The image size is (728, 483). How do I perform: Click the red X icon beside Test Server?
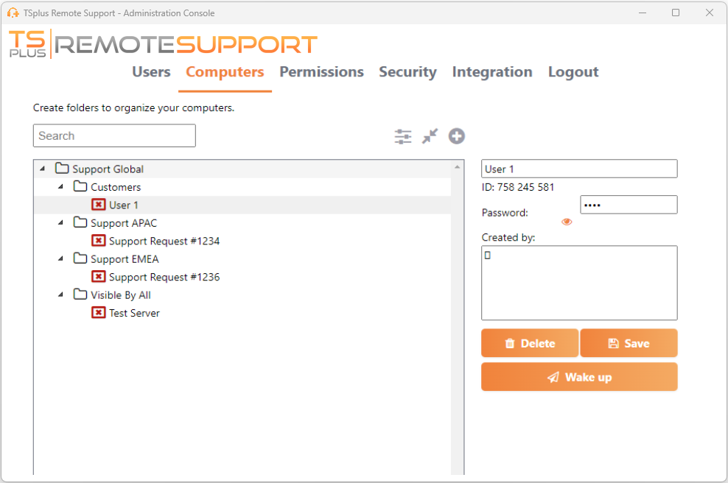(x=99, y=312)
